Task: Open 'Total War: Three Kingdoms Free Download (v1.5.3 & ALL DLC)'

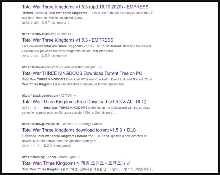Action: tap(84, 102)
